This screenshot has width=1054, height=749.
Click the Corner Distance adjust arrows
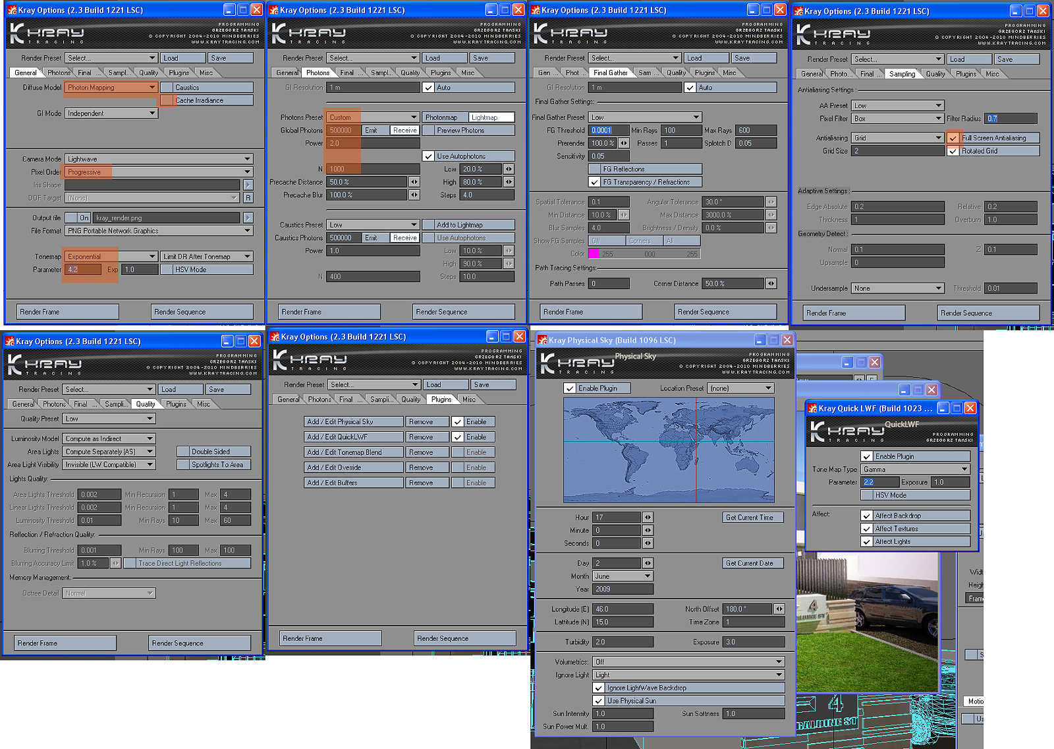tap(771, 284)
